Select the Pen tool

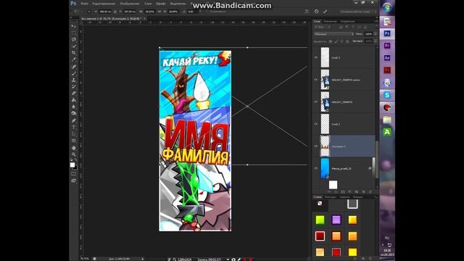(x=74, y=120)
